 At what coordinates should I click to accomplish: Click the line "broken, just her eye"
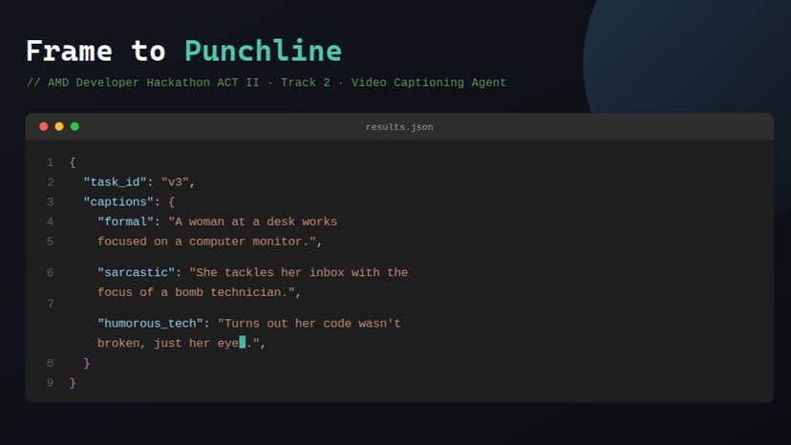(x=168, y=343)
